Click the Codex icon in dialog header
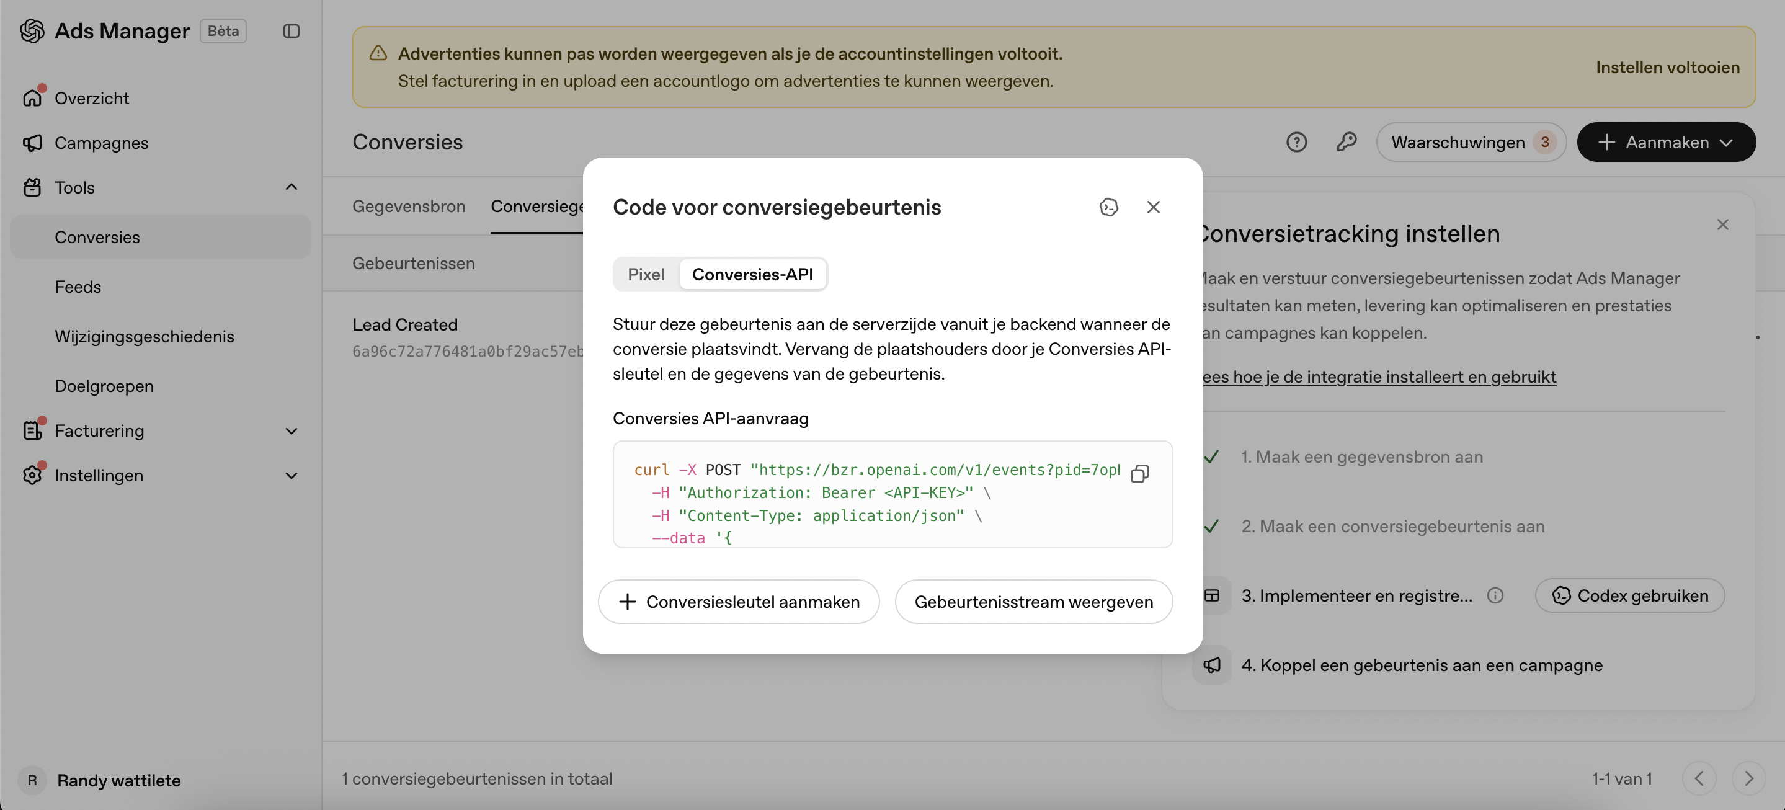This screenshot has height=810, width=1785. (x=1109, y=207)
